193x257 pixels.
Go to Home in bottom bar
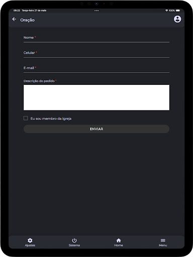pos(119,242)
